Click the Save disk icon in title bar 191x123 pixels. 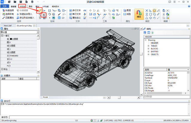tap(21, 2)
